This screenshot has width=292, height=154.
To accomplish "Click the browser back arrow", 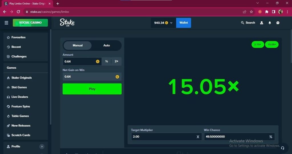I will click(x=5, y=12).
